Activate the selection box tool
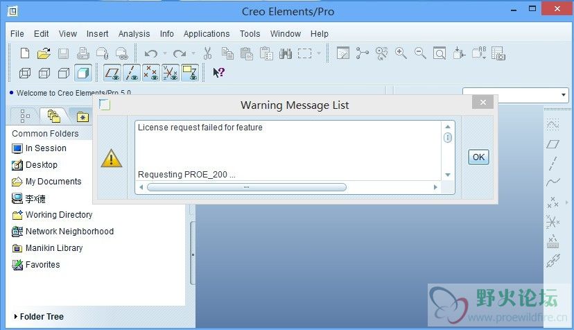The image size is (574, 330). pyautogui.click(x=304, y=53)
